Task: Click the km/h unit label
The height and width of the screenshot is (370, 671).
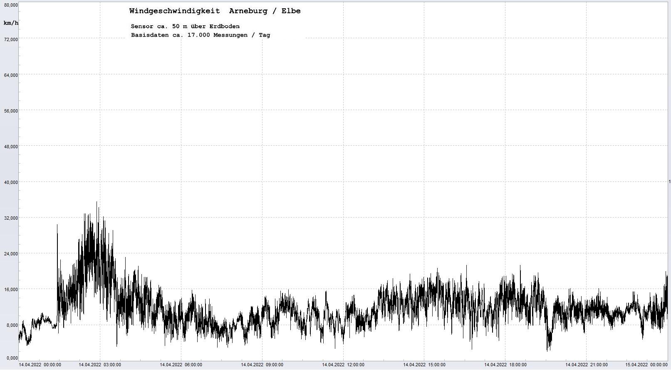Action: pos(11,23)
